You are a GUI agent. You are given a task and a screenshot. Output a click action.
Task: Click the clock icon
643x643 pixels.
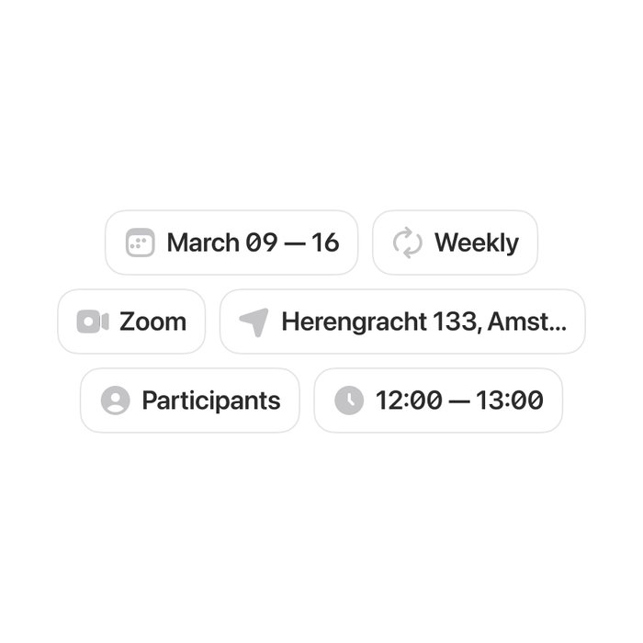pos(349,400)
